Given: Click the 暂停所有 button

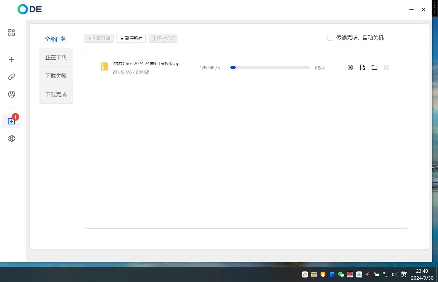Looking at the screenshot, I should pos(131,38).
